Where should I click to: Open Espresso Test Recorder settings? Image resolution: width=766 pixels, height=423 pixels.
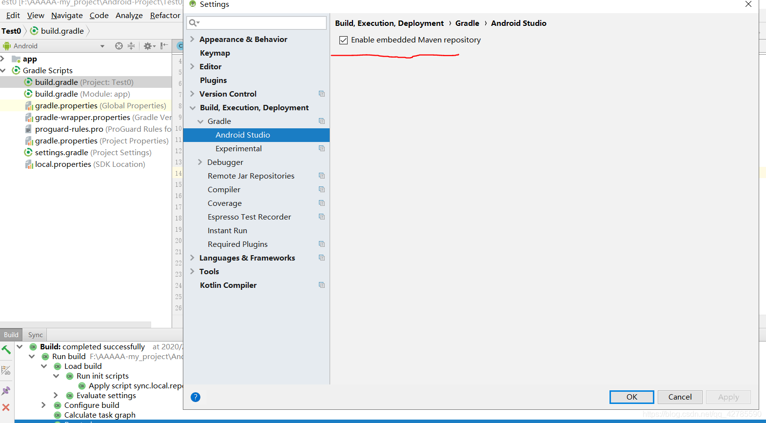249,217
